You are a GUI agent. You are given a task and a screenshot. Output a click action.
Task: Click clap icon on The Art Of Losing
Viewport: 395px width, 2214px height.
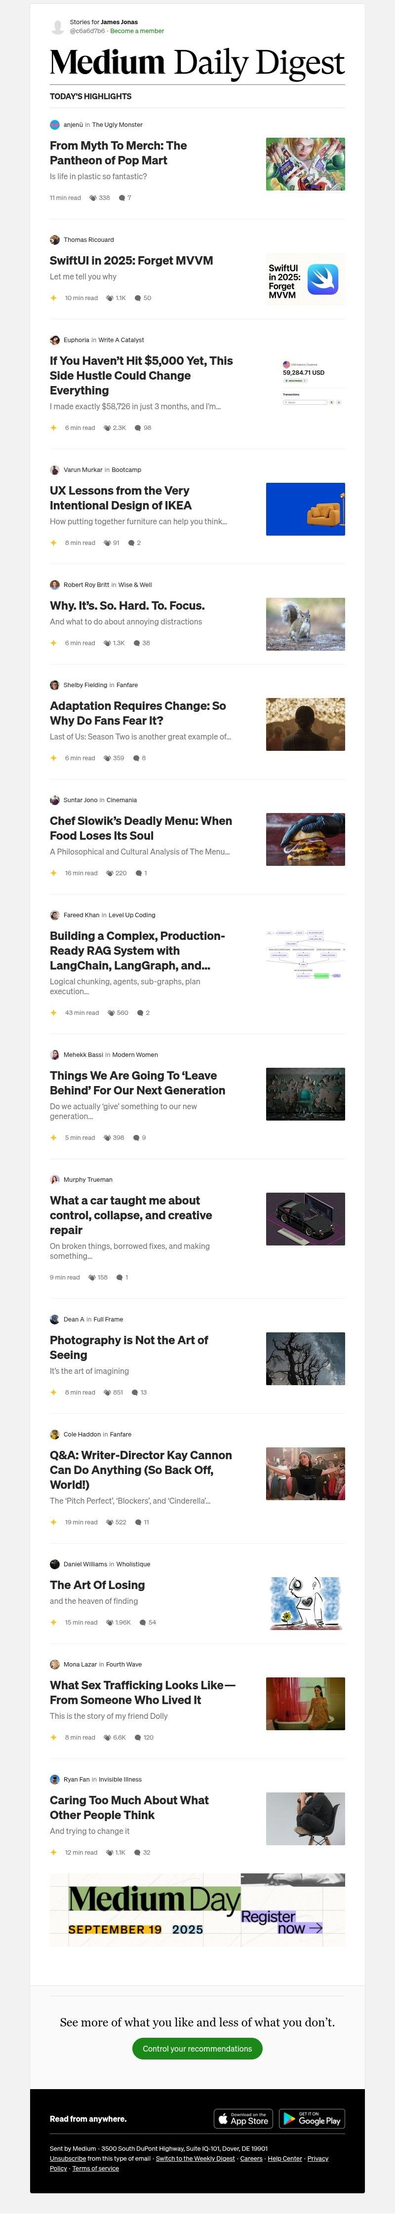109,1623
